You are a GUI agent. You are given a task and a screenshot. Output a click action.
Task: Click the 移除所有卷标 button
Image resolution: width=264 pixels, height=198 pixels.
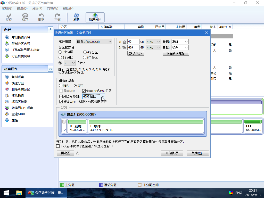(x=176, y=53)
